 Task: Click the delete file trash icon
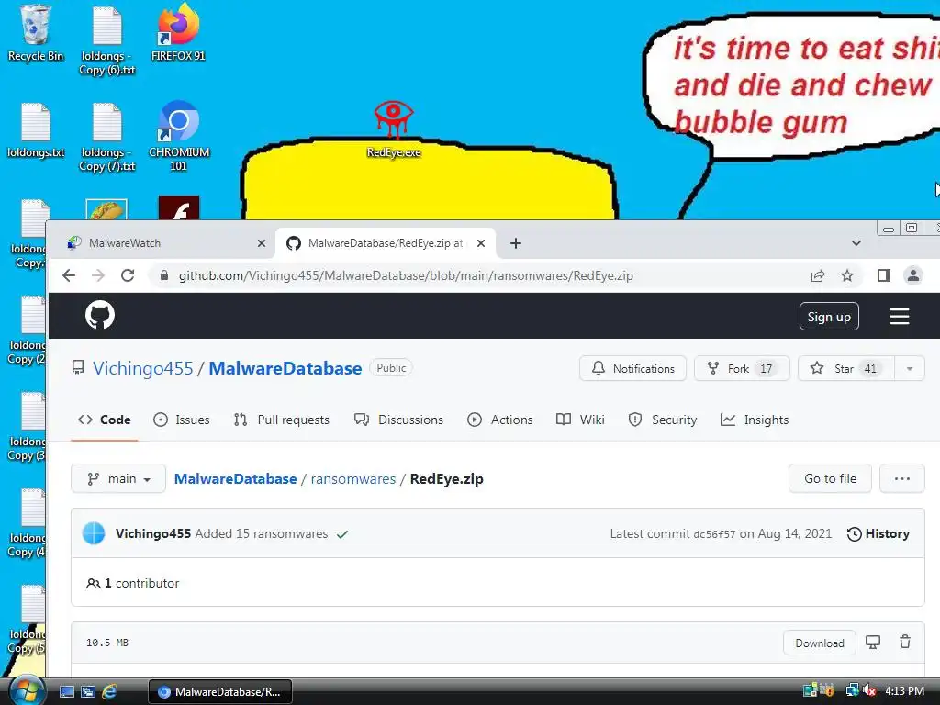905,643
